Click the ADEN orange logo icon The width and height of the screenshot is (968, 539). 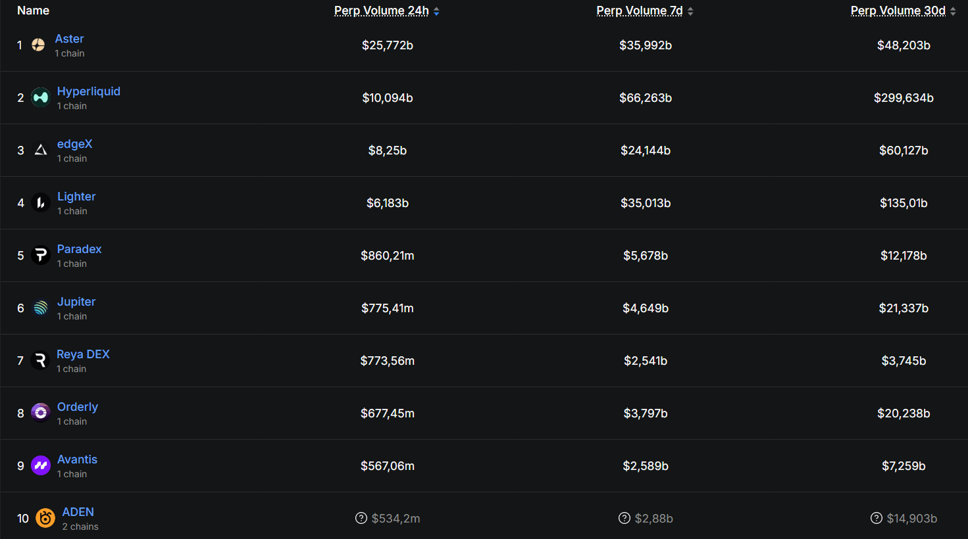[45, 518]
